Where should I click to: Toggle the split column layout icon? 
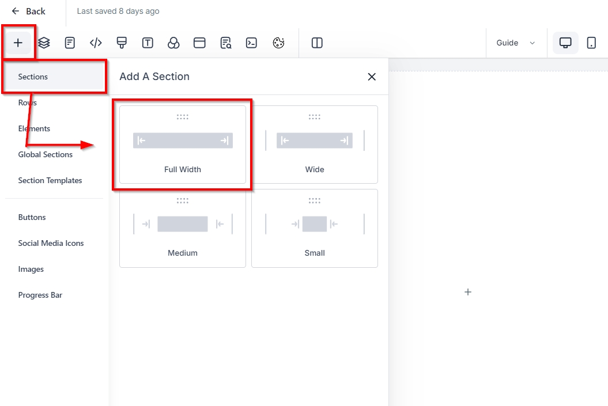(316, 43)
